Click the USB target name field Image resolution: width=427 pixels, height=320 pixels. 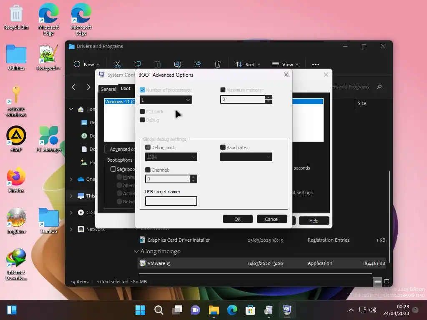[x=171, y=201]
